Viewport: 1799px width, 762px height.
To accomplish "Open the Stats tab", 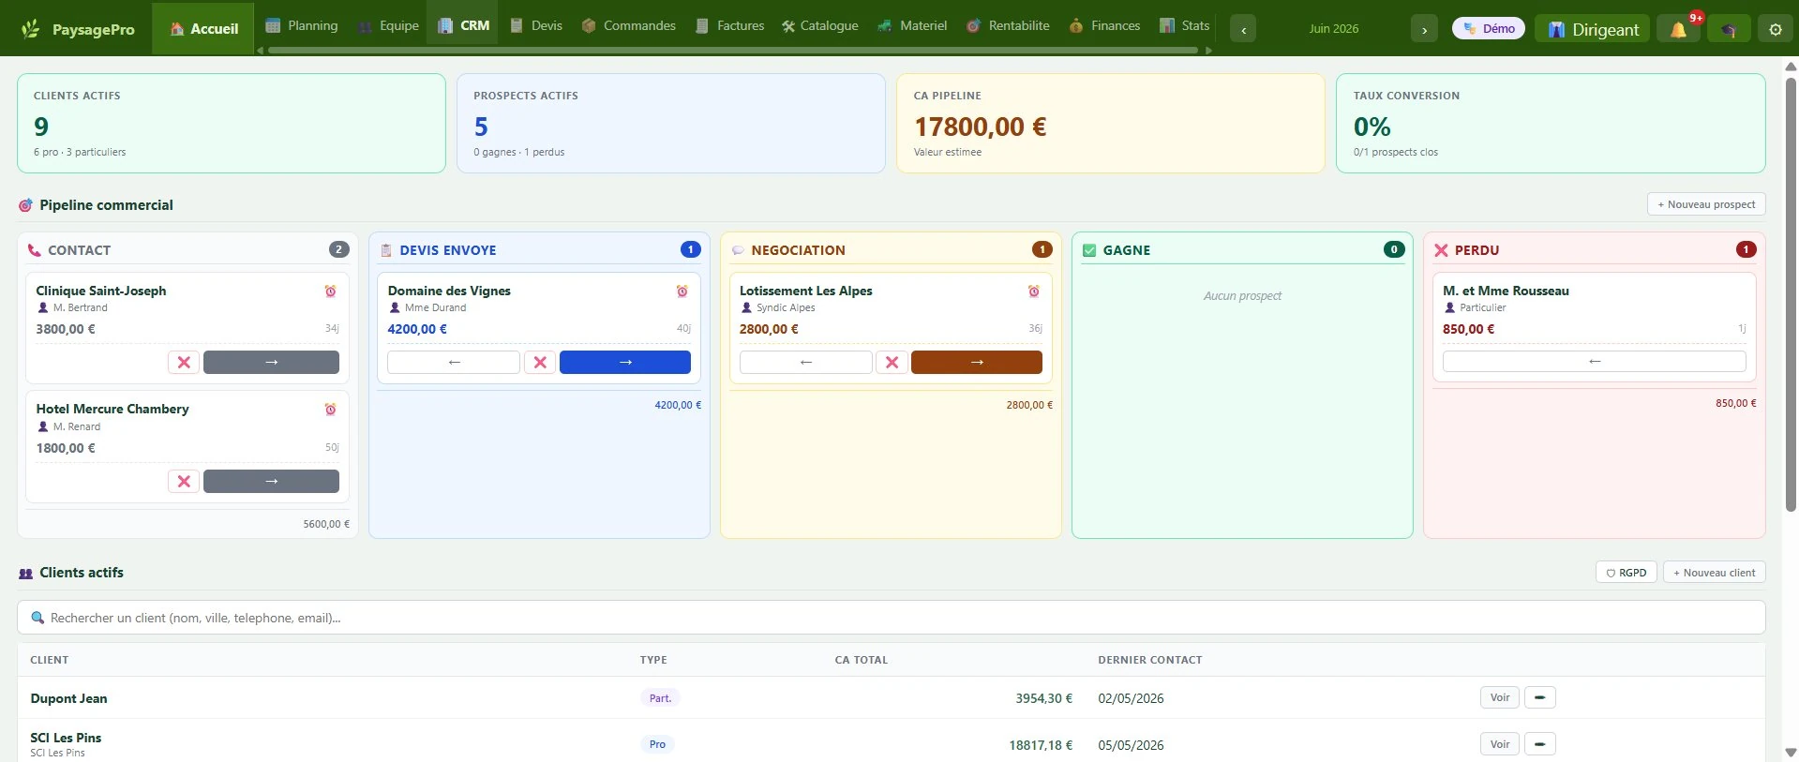I will pyautogui.click(x=1185, y=25).
